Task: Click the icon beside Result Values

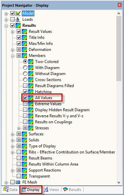Action: coord(24,31)
